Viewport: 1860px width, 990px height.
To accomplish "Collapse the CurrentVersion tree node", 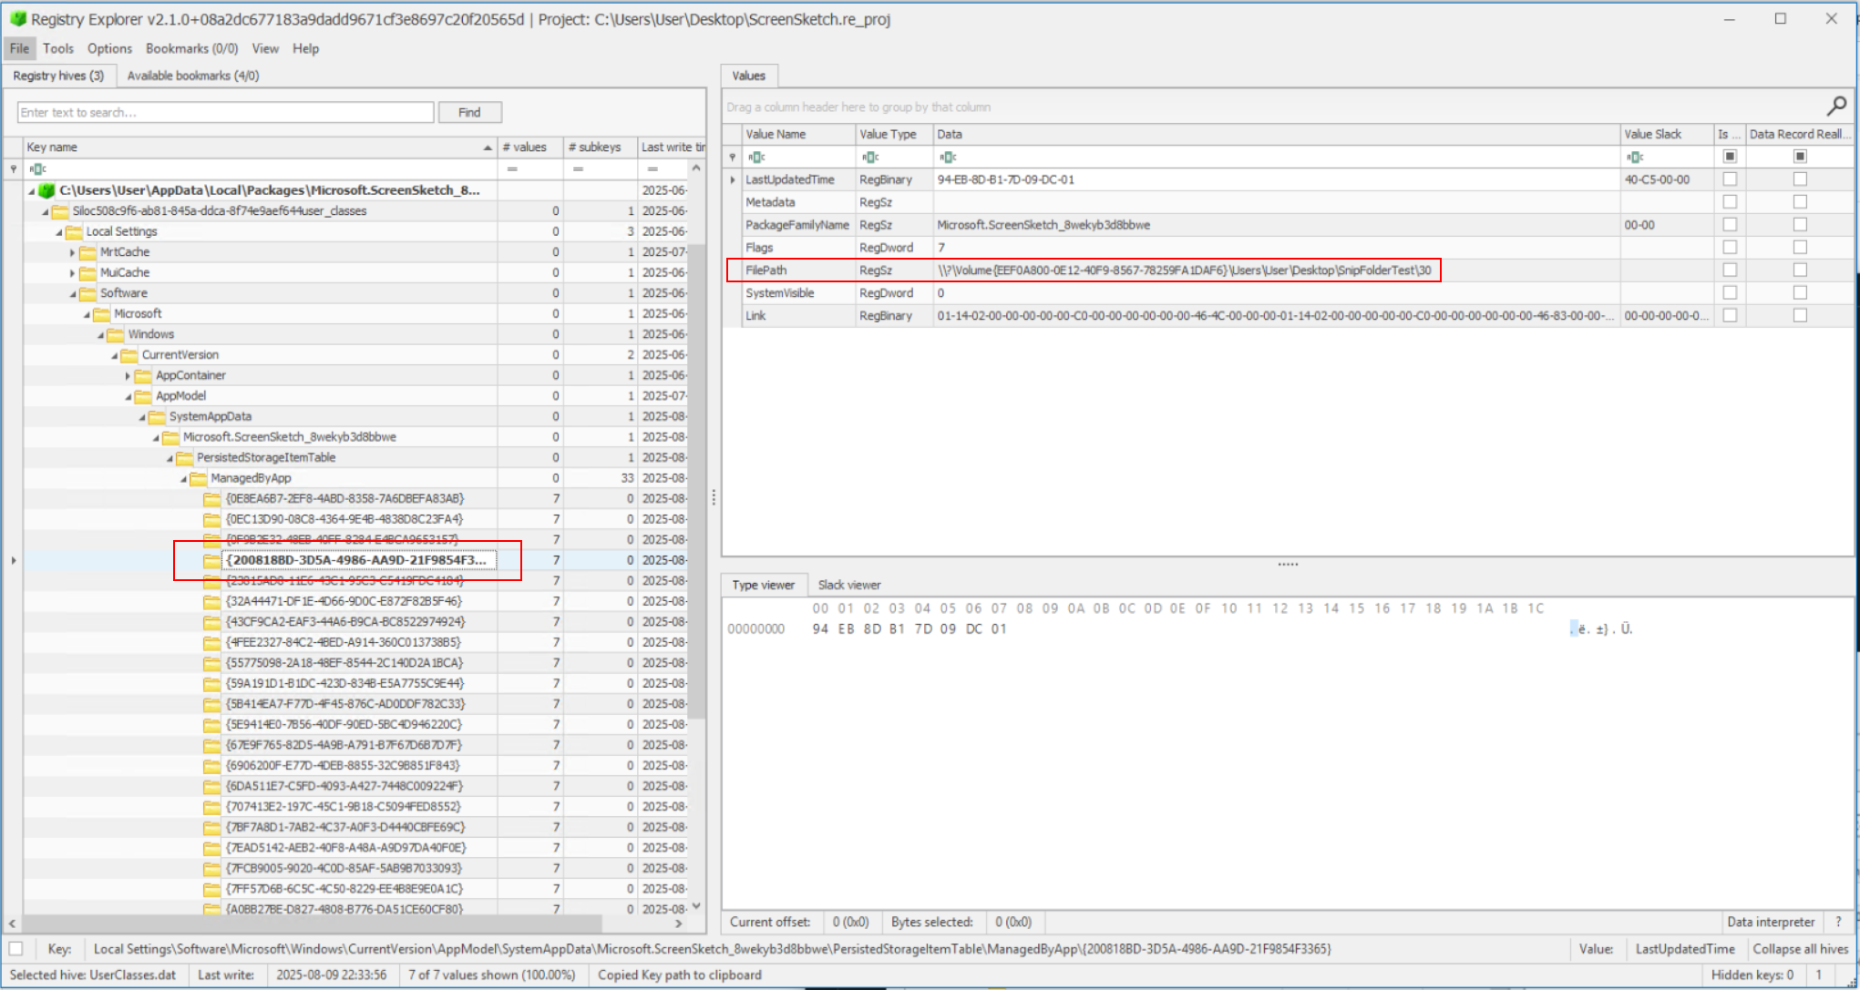I will (115, 355).
